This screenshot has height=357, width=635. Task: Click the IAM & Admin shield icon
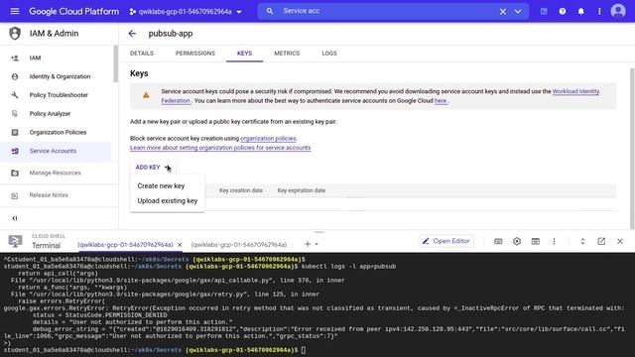(x=15, y=33)
